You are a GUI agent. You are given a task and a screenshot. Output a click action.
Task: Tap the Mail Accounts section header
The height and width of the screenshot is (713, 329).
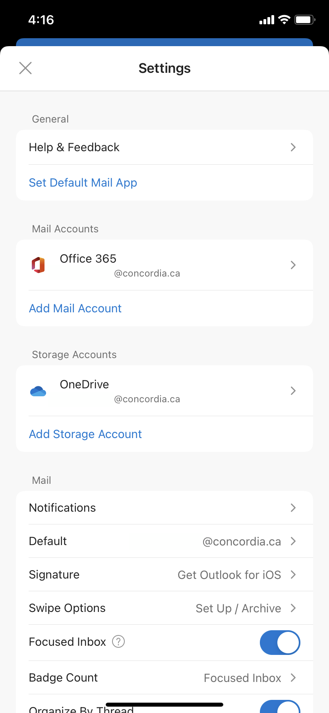tap(65, 229)
